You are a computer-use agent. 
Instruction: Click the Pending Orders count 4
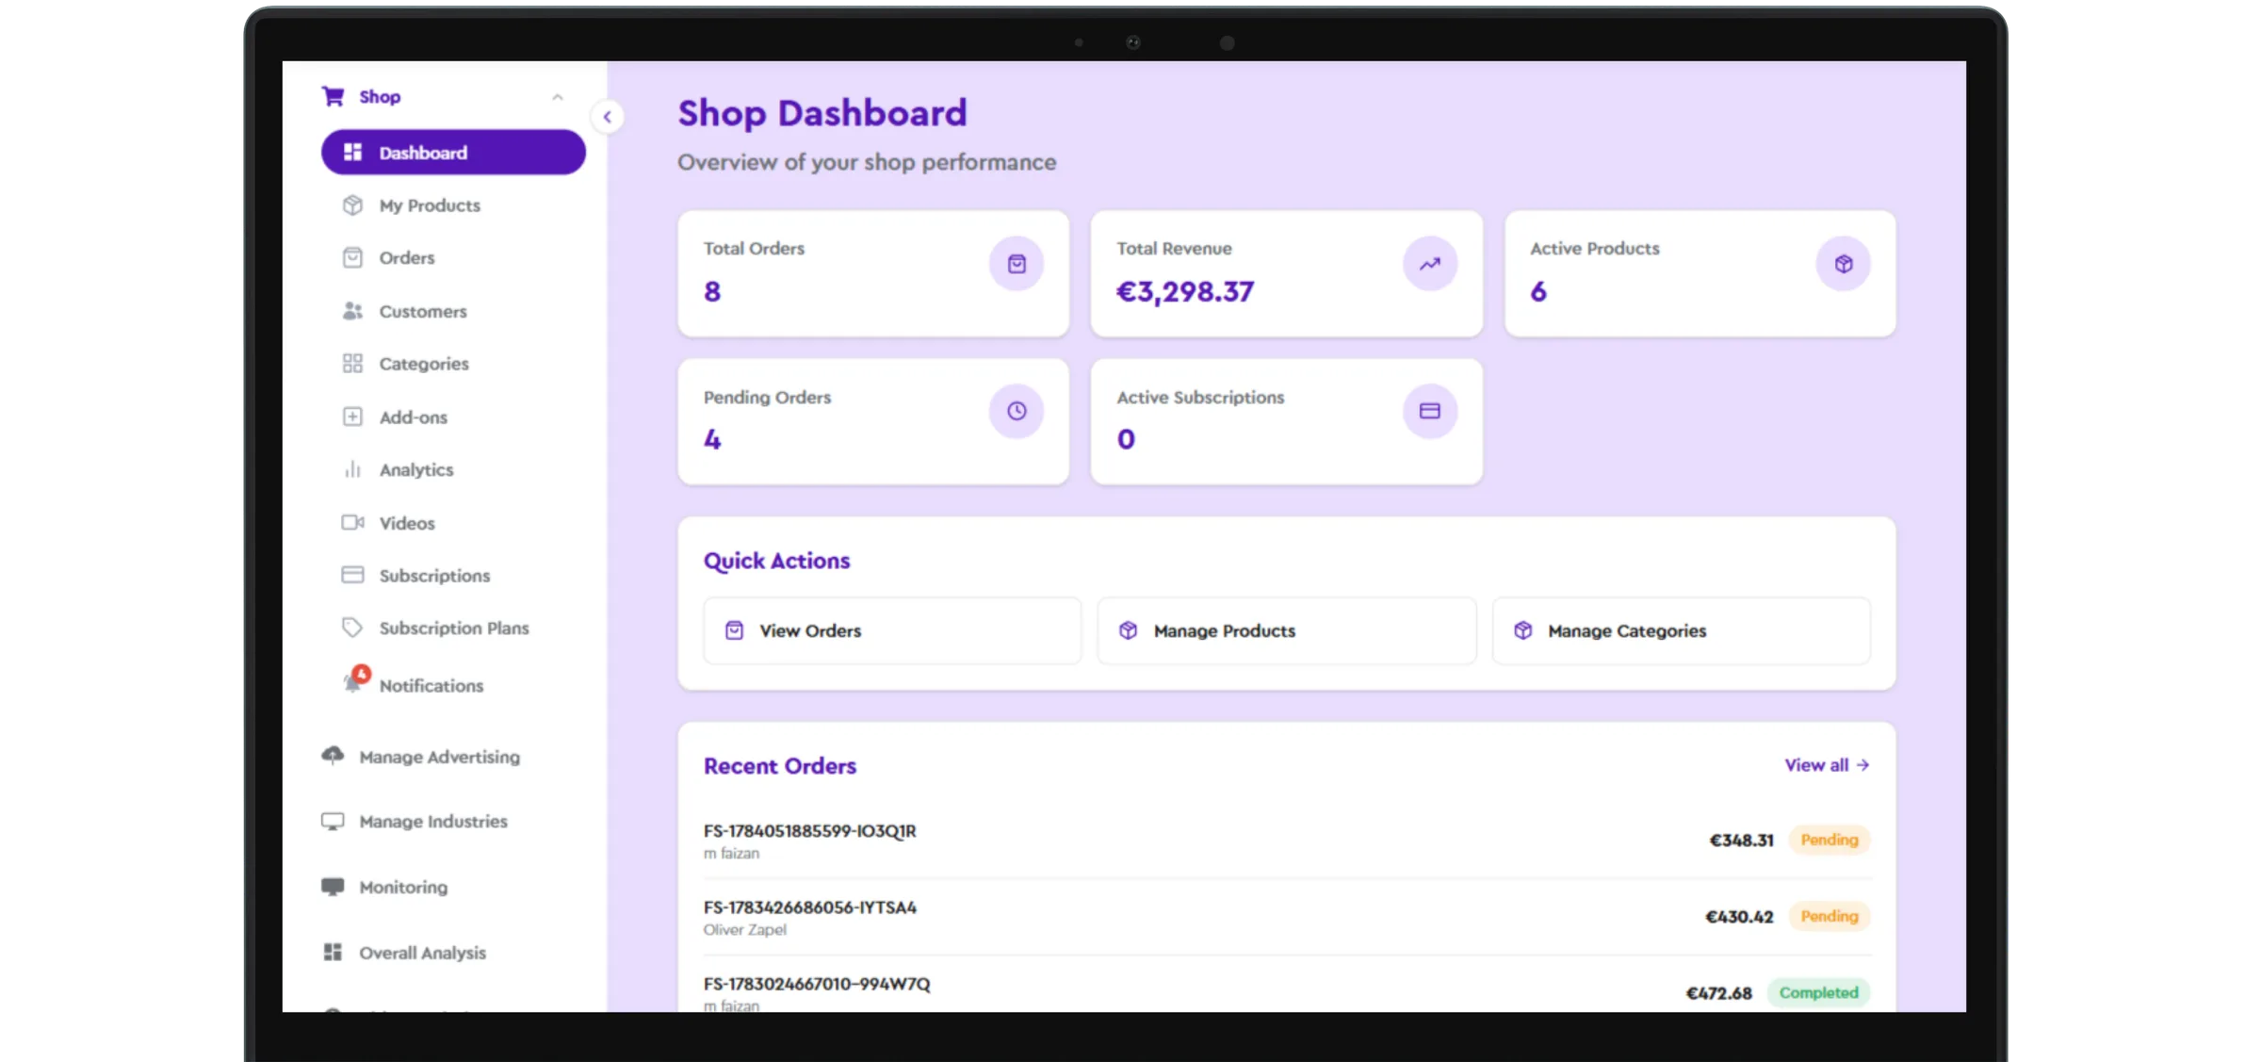point(712,439)
